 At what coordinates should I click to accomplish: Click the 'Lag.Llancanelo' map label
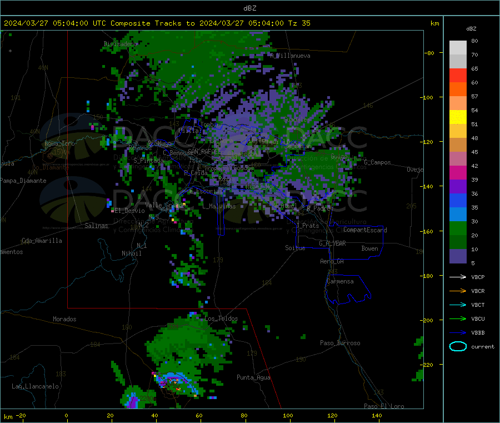click(35, 386)
